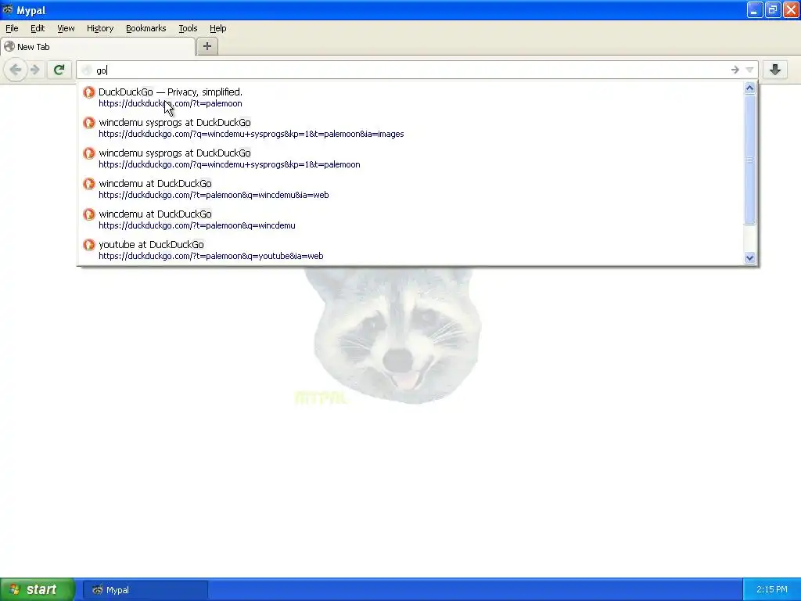The height and width of the screenshot is (601, 801).
Task: Minimize the Mypal window
Action: [755, 9]
